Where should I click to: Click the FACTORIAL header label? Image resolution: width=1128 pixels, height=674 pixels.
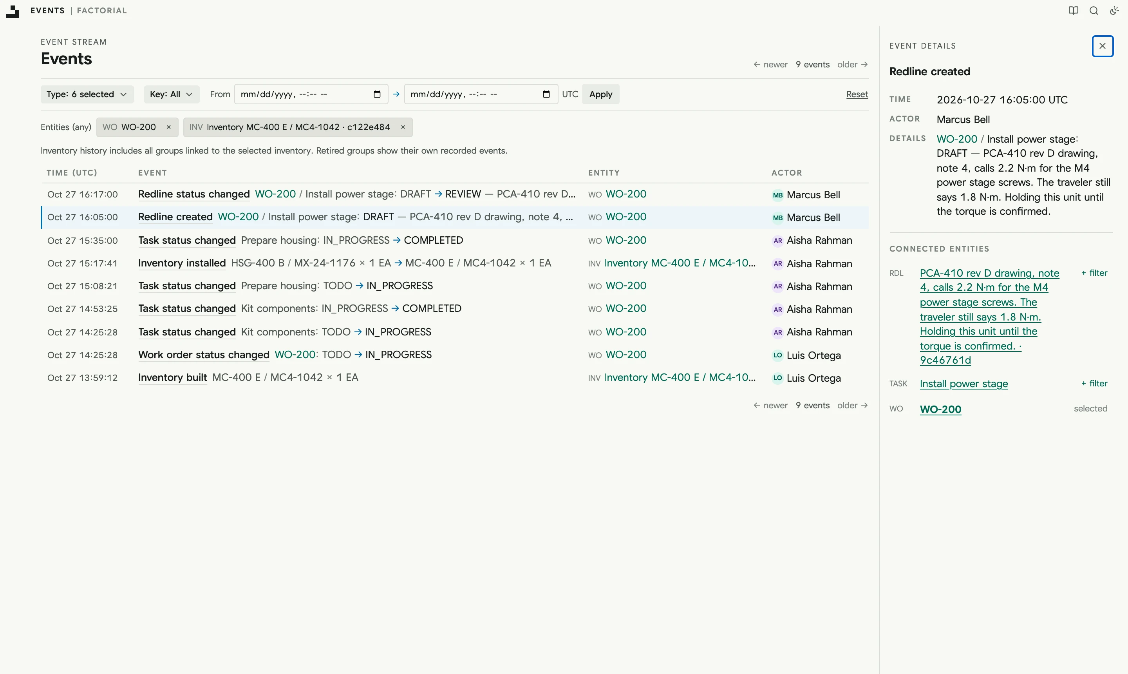(x=102, y=11)
